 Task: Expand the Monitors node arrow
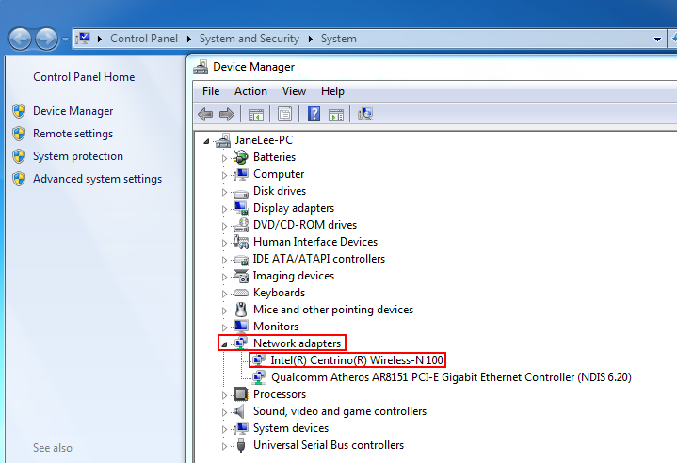pos(224,327)
